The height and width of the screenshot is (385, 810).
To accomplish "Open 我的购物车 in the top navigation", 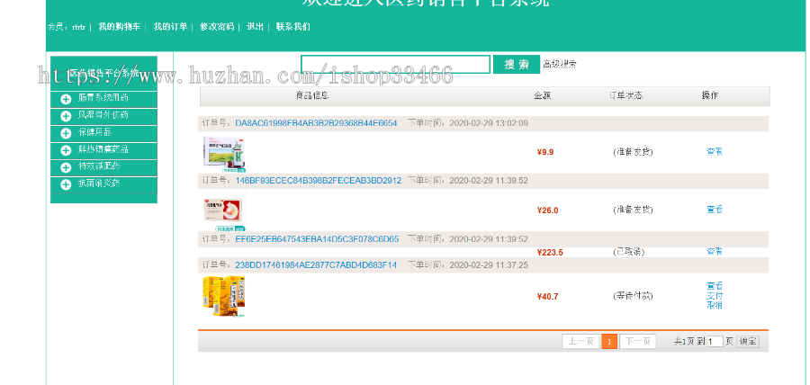I will point(120,27).
